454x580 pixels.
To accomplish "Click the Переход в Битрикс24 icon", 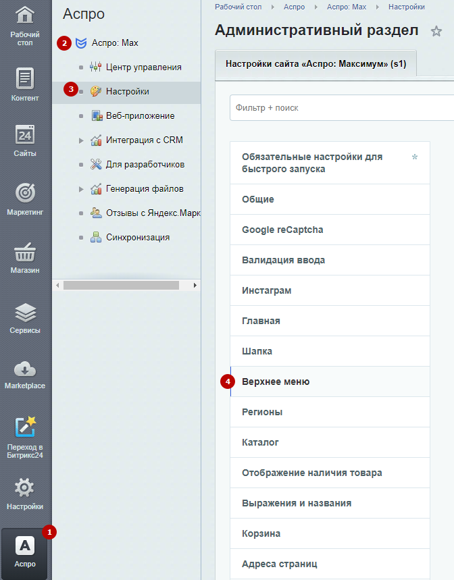I will 25,427.
